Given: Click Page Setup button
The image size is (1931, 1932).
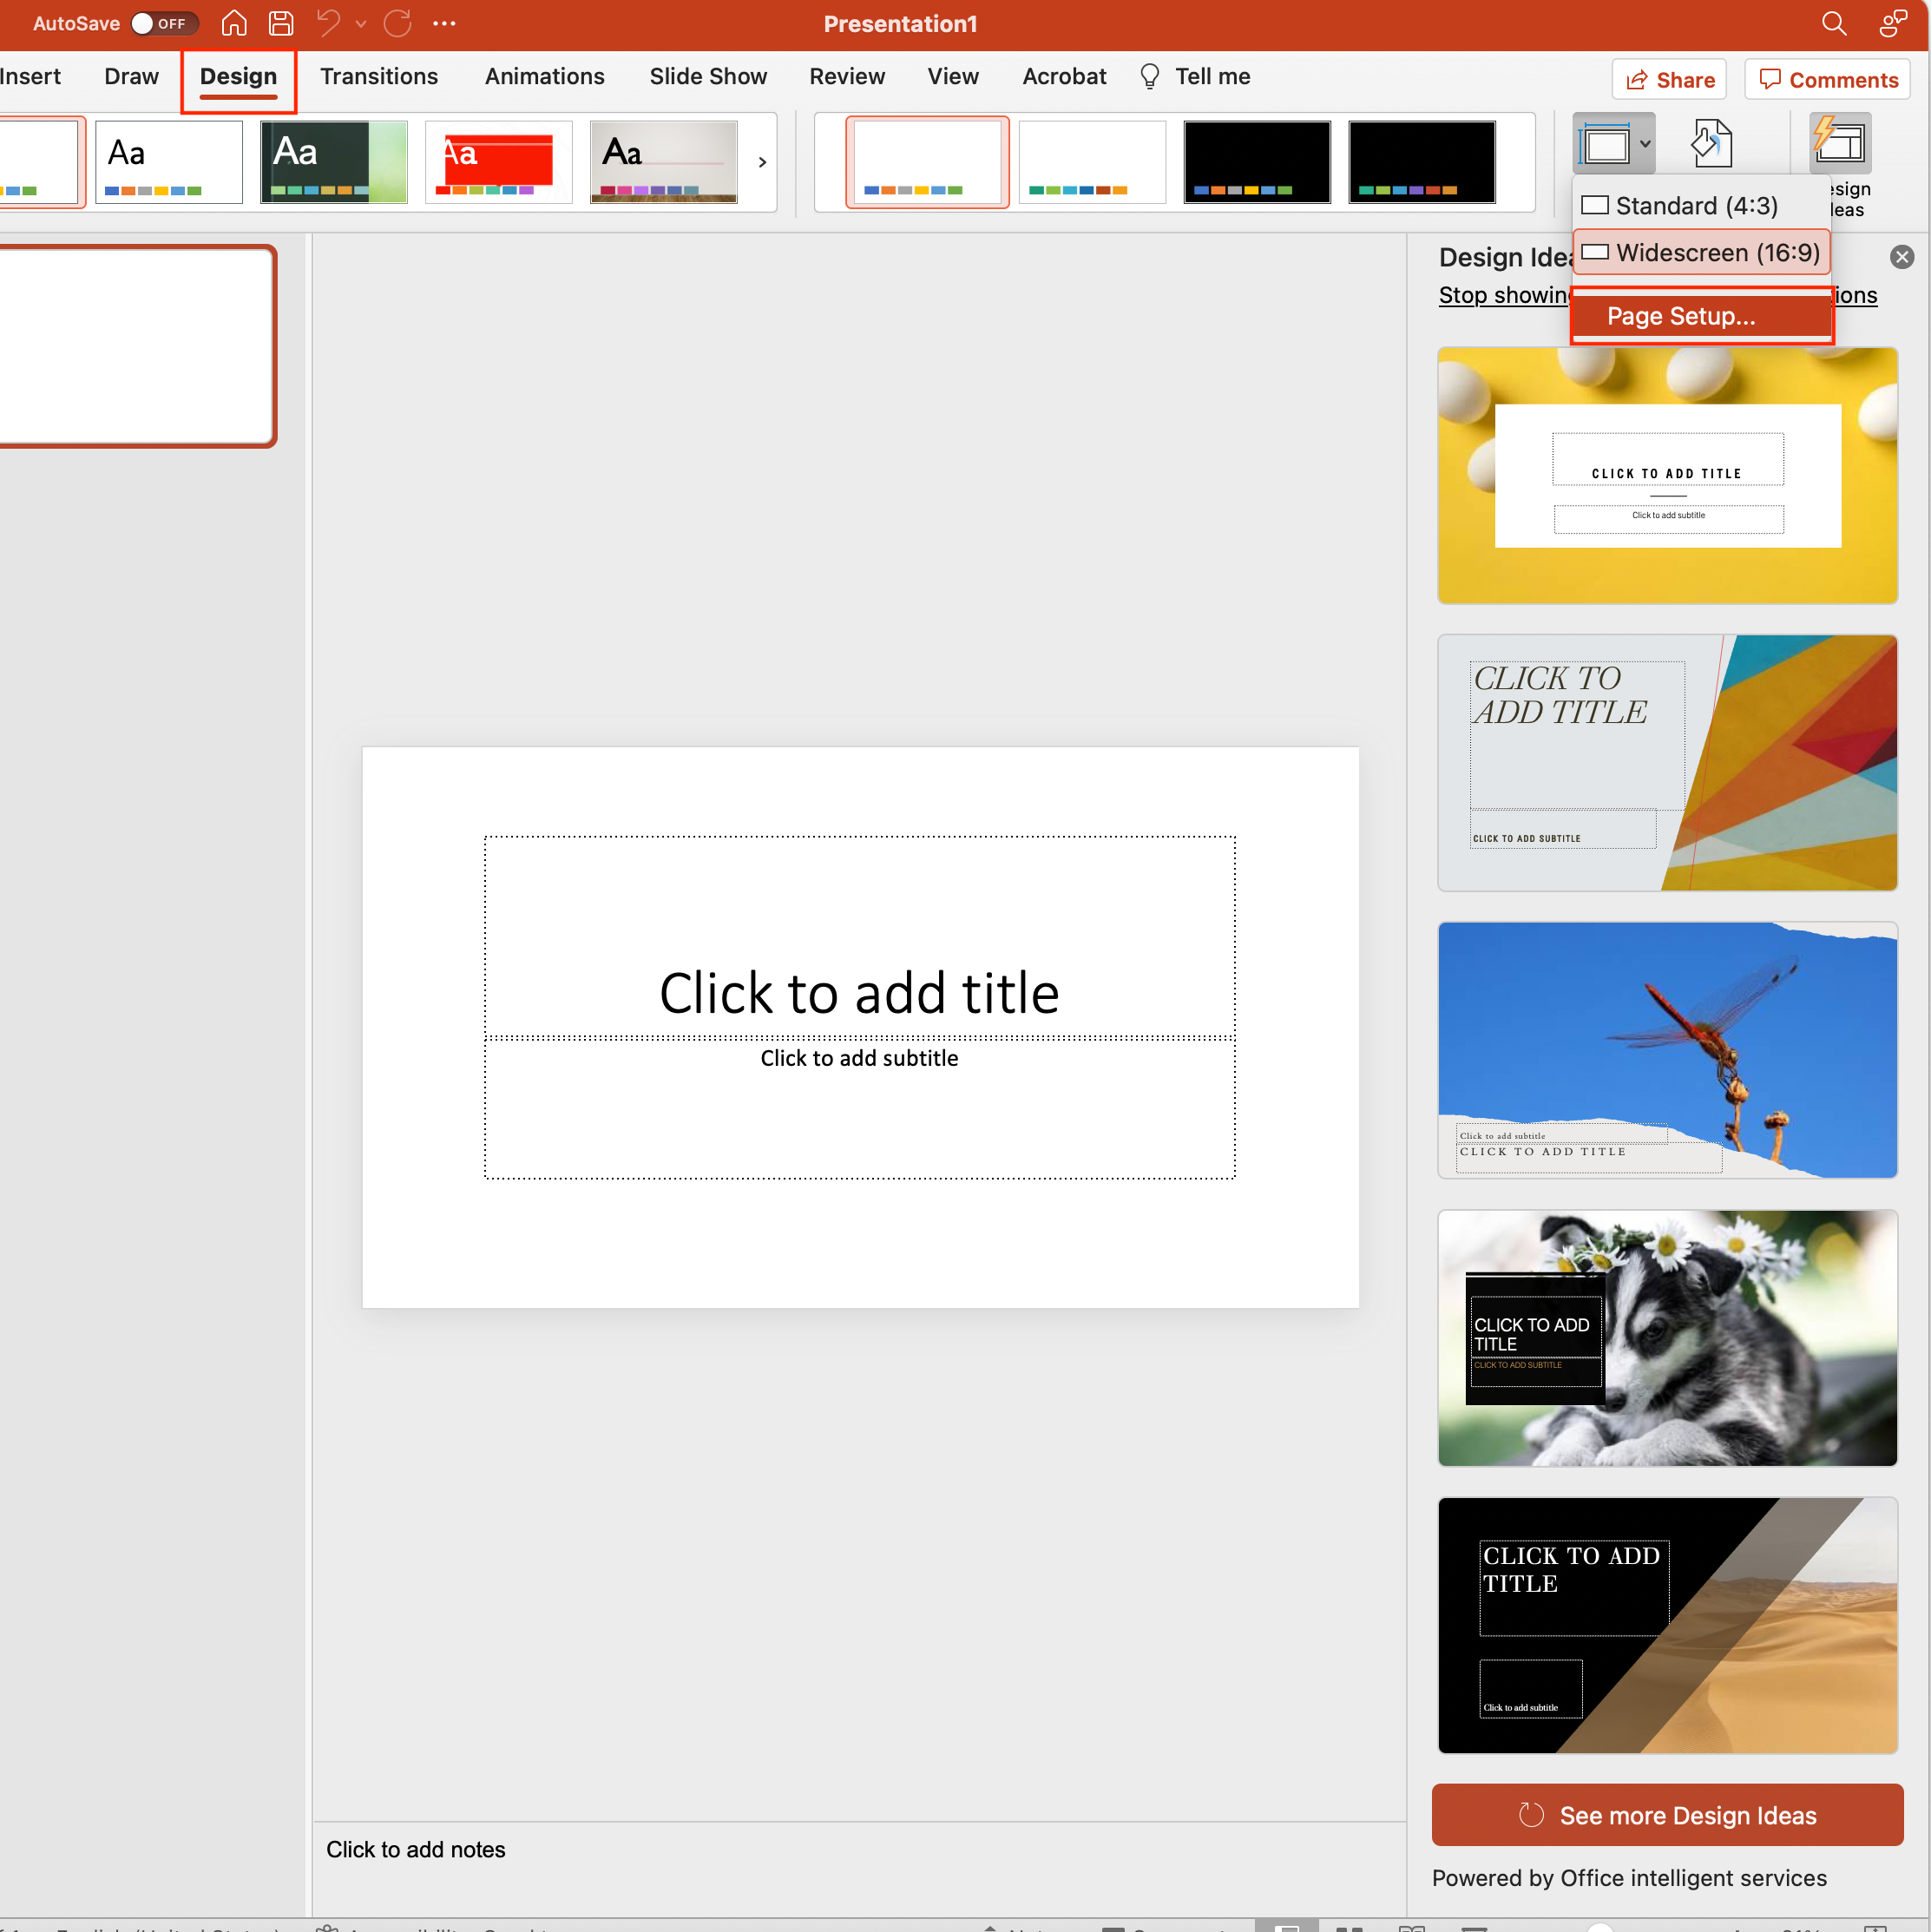Looking at the screenshot, I should tap(1682, 313).
